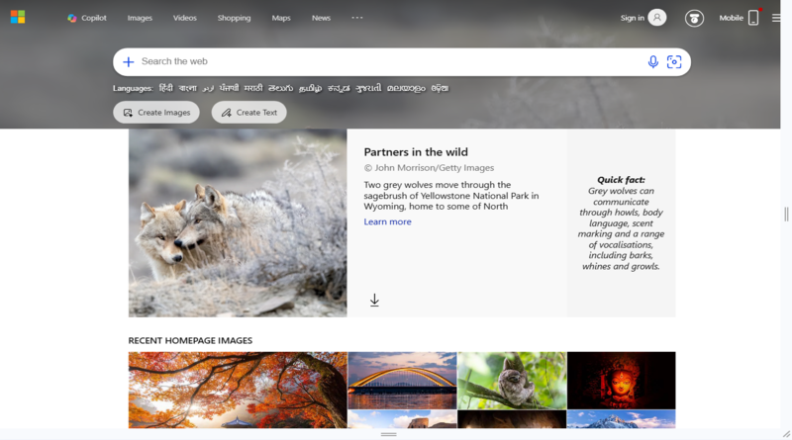The height and width of the screenshot is (440, 792).
Task: Select the Malayalam language link
Action: (x=406, y=88)
